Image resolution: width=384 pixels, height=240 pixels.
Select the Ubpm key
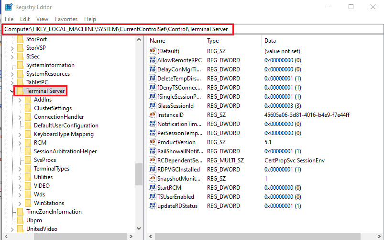pos(34,220)
